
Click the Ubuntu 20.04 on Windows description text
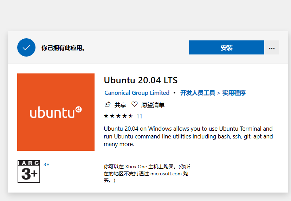(188, 136)
